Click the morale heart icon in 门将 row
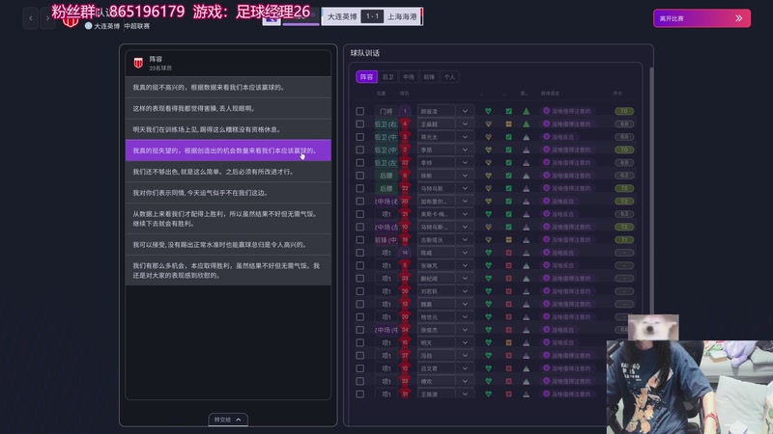Screen dimensions: 773x434 click(x=489, y=111)
